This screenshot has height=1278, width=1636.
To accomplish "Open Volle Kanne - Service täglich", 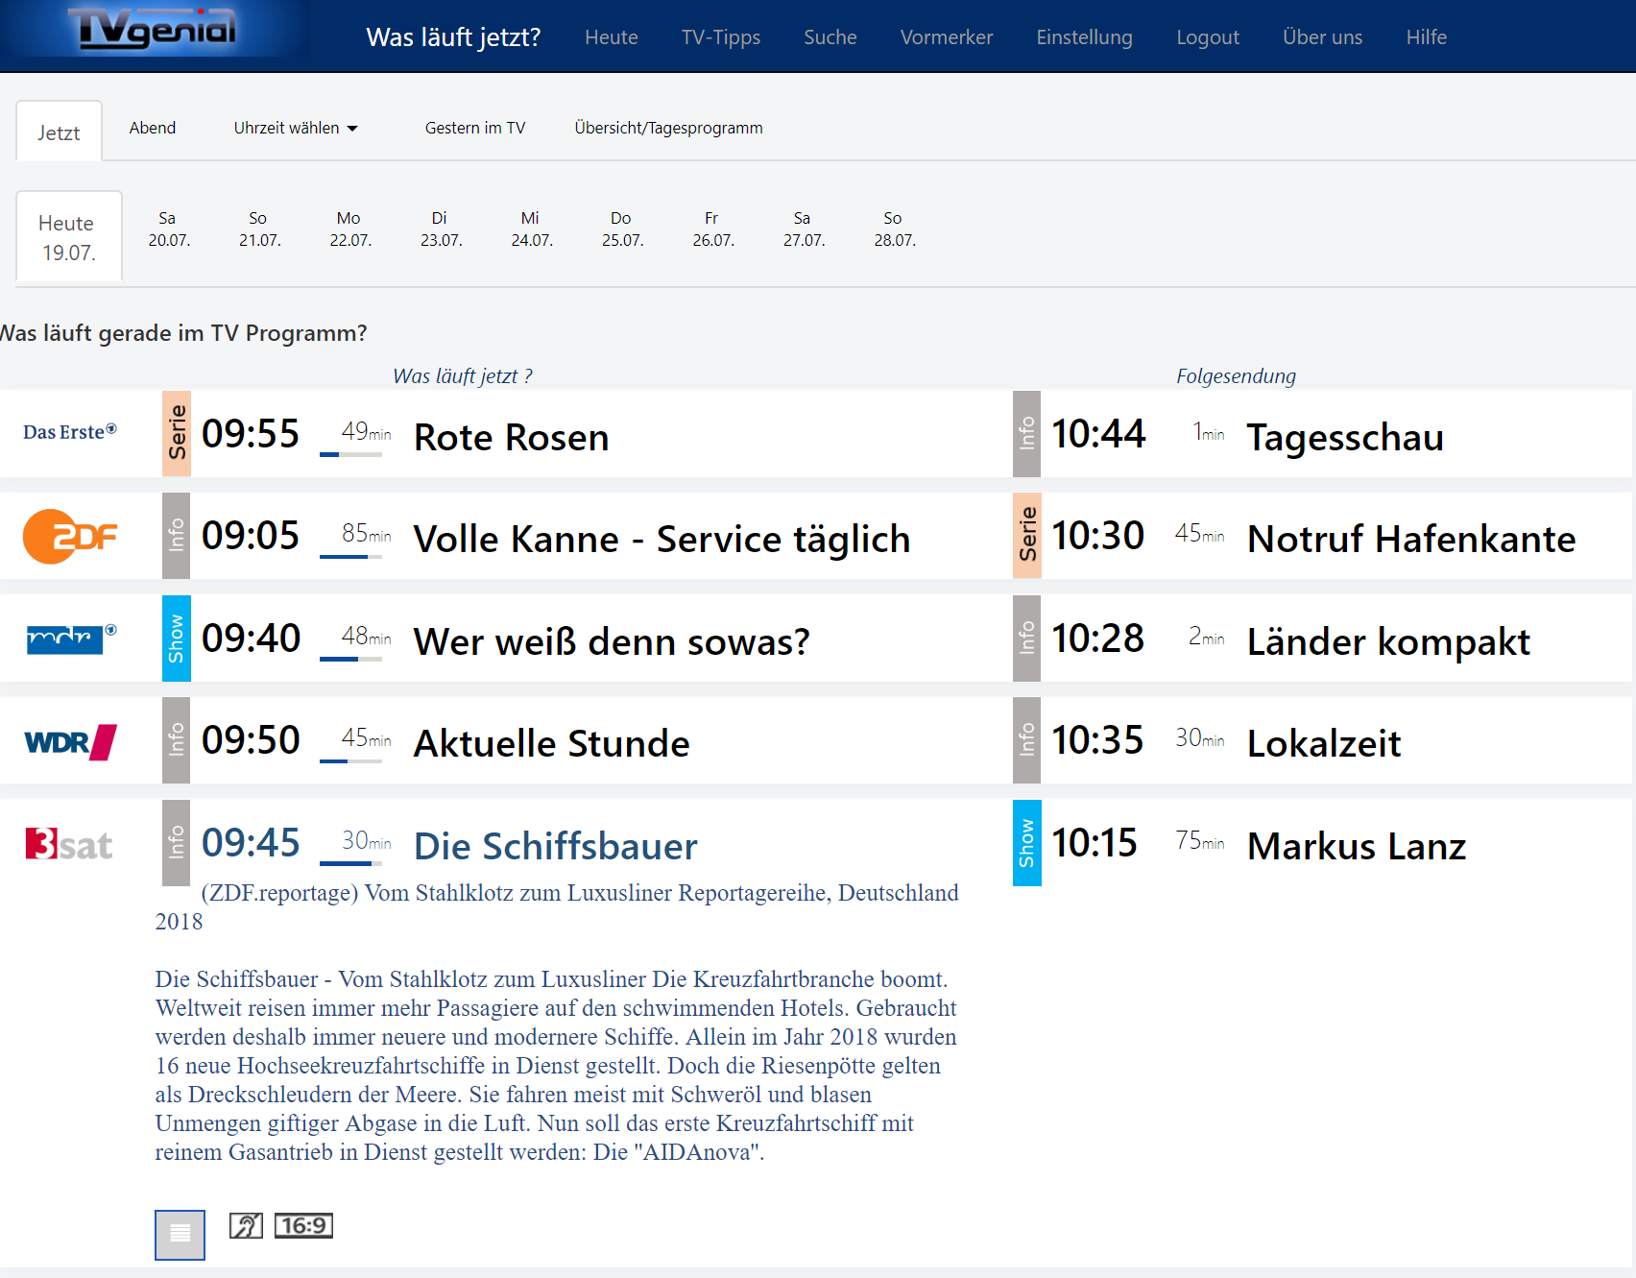I will point(662,539).
